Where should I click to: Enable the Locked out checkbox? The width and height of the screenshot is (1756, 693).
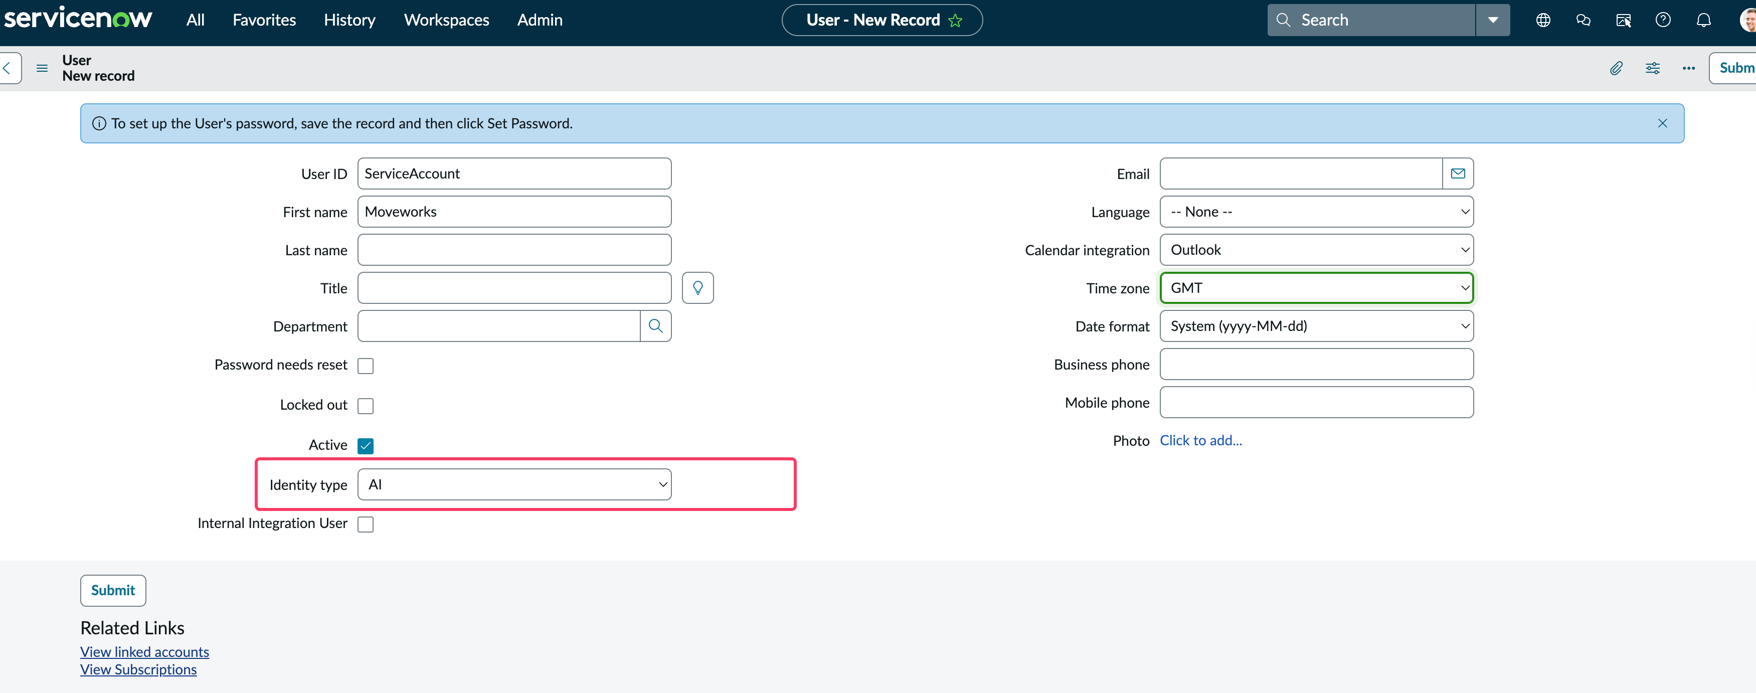pyautogui.click(x=366, y=406)
